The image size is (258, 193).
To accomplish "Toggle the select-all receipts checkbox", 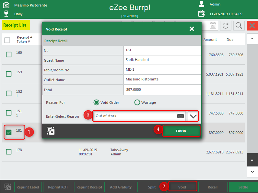I will tap(7, 40).
